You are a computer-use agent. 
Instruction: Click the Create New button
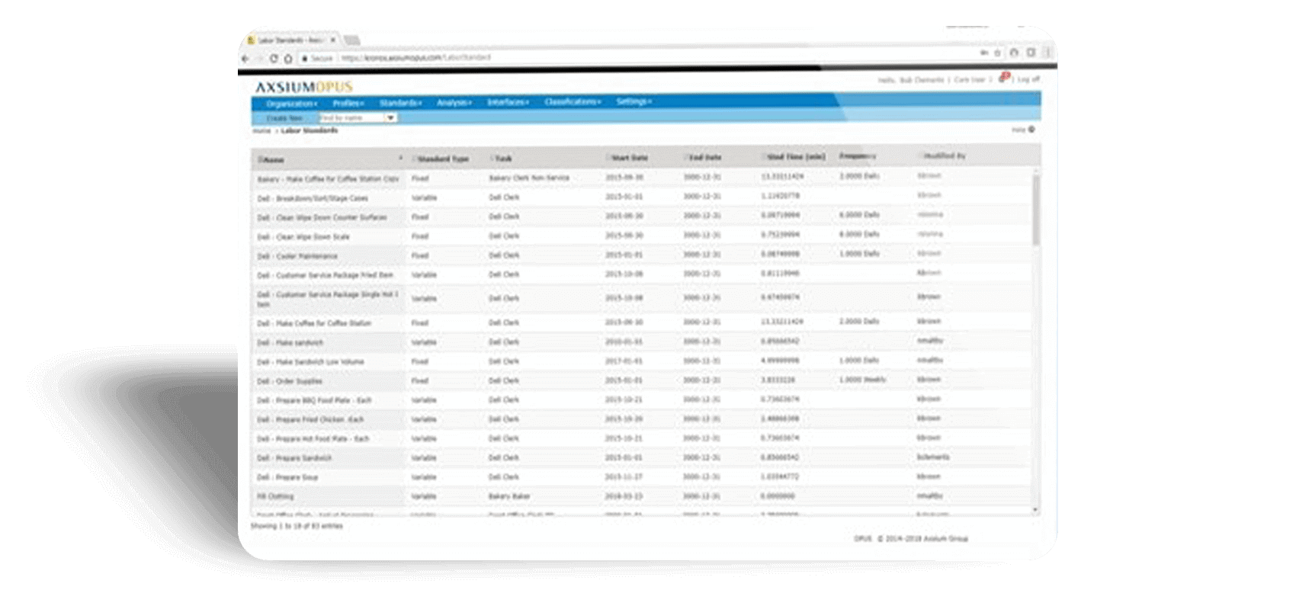[x=284, y=118]
